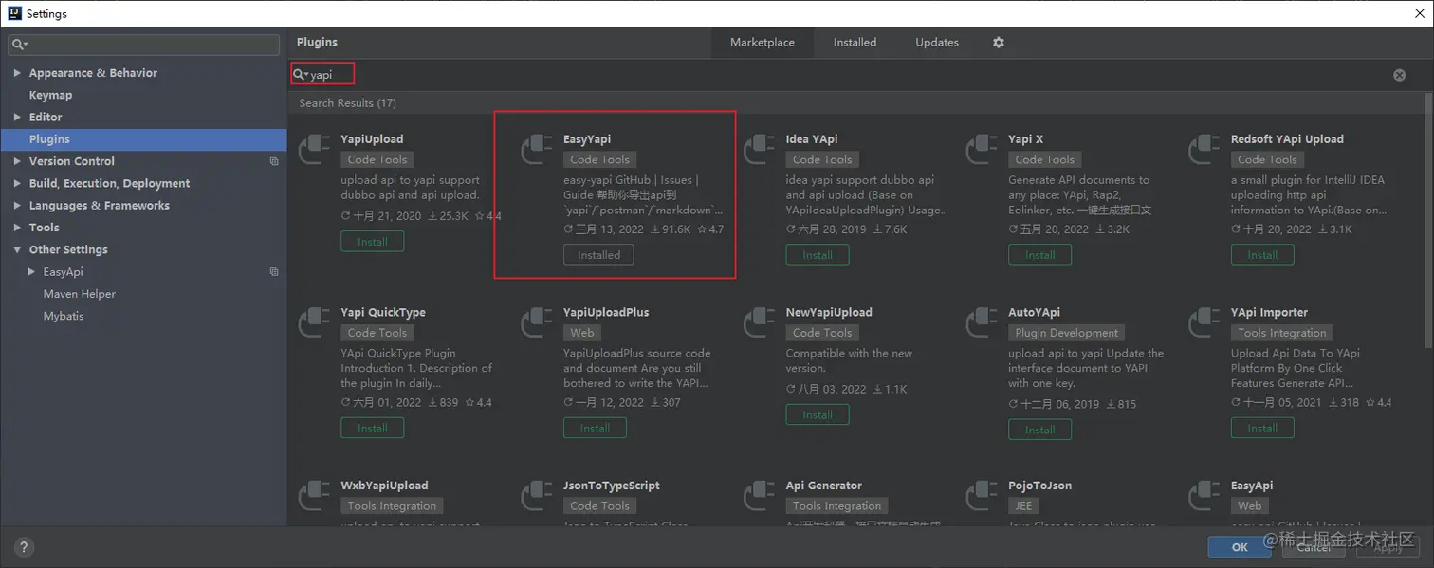The height and width of the screenshot is (568, 1434).
Task: Click the Version Control project-level icon
Action: [x=274, y=161]
